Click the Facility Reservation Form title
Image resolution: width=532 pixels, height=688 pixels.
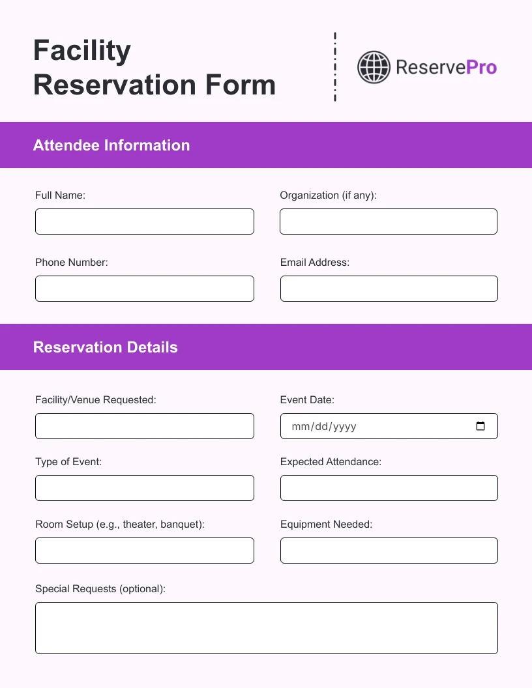pyautogui.click(x=154, y=67)
